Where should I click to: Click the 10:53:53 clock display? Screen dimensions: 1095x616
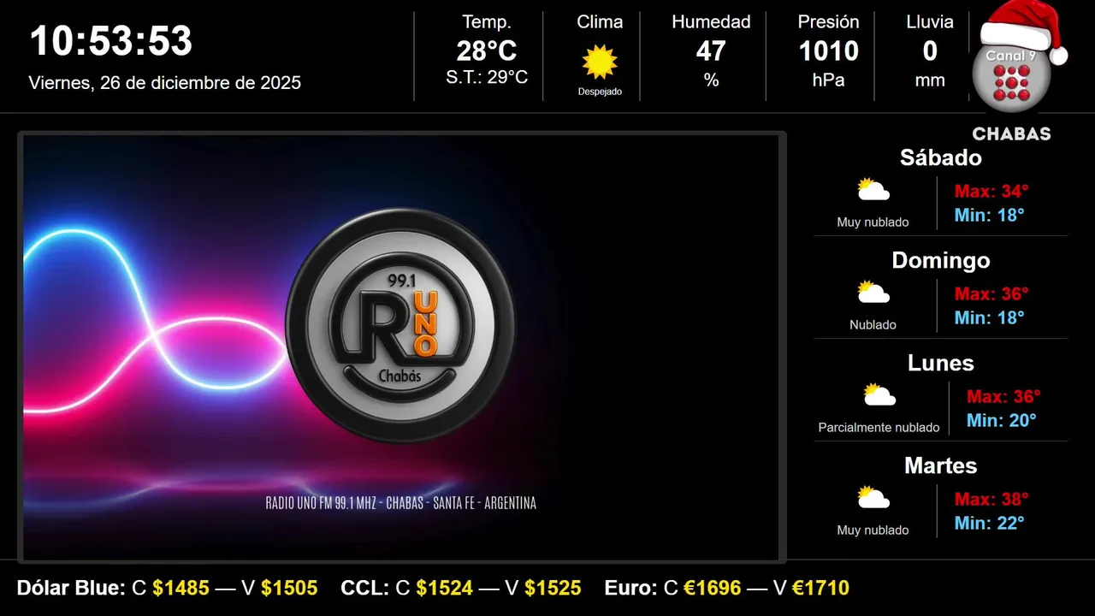tap(111, 41)
